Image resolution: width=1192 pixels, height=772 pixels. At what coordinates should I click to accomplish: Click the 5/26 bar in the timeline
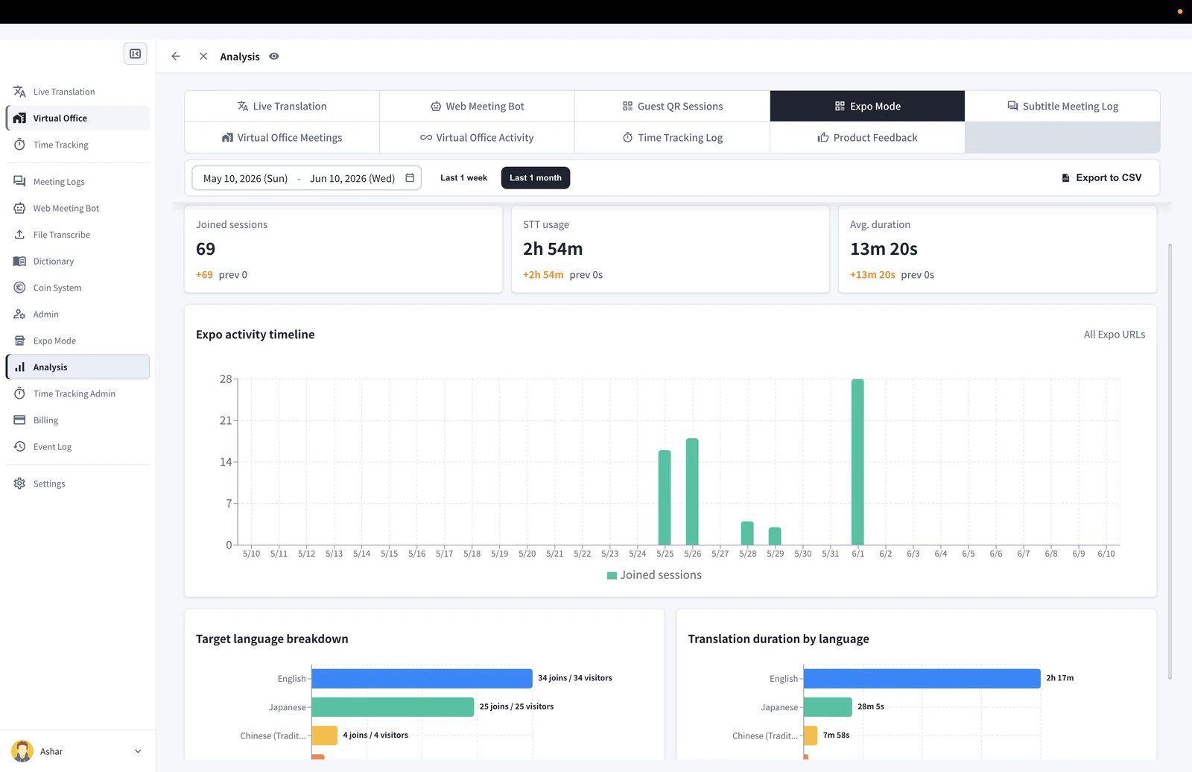point(692,492)
